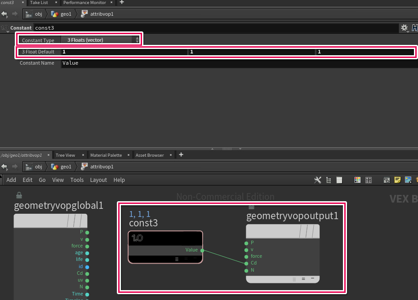Click attribvop1 in the parameter pane path
418x300 pixels.
97,14
